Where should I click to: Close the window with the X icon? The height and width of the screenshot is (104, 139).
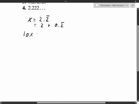coord(136,1)
